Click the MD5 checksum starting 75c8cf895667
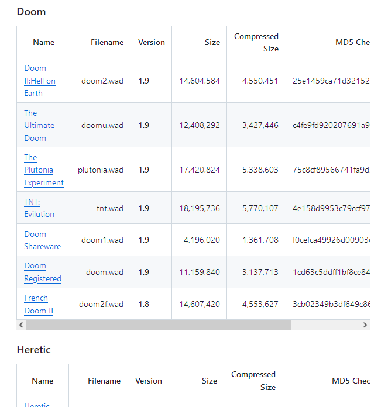 [x=331, y=170]
